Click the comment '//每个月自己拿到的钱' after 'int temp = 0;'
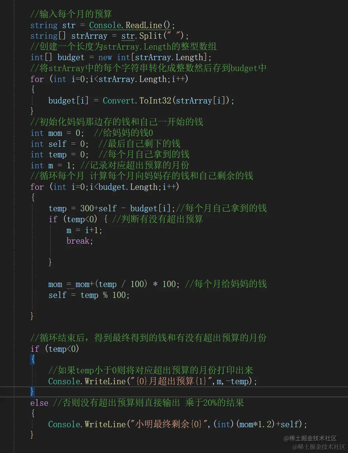Screen dimensions: 348x453 click(144, 154)
